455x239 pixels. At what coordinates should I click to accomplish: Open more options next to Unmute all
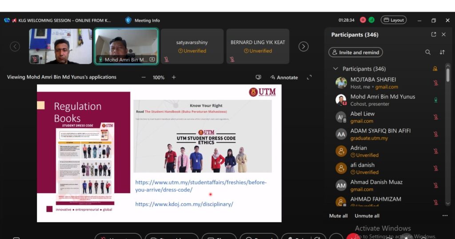pyautogui.click(x=445, y=216)
